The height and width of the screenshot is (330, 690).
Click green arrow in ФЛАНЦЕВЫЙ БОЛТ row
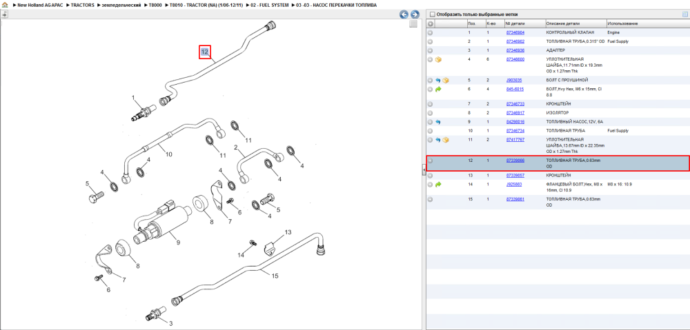(x=438, y=185)
